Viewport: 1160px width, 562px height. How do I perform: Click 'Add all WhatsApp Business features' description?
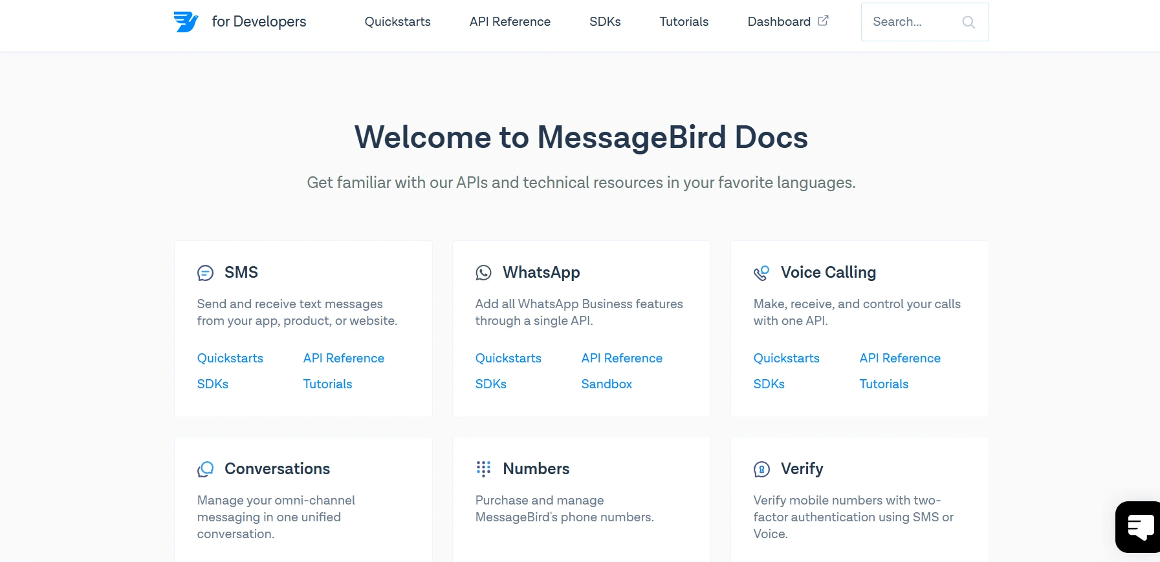point(579,312)
